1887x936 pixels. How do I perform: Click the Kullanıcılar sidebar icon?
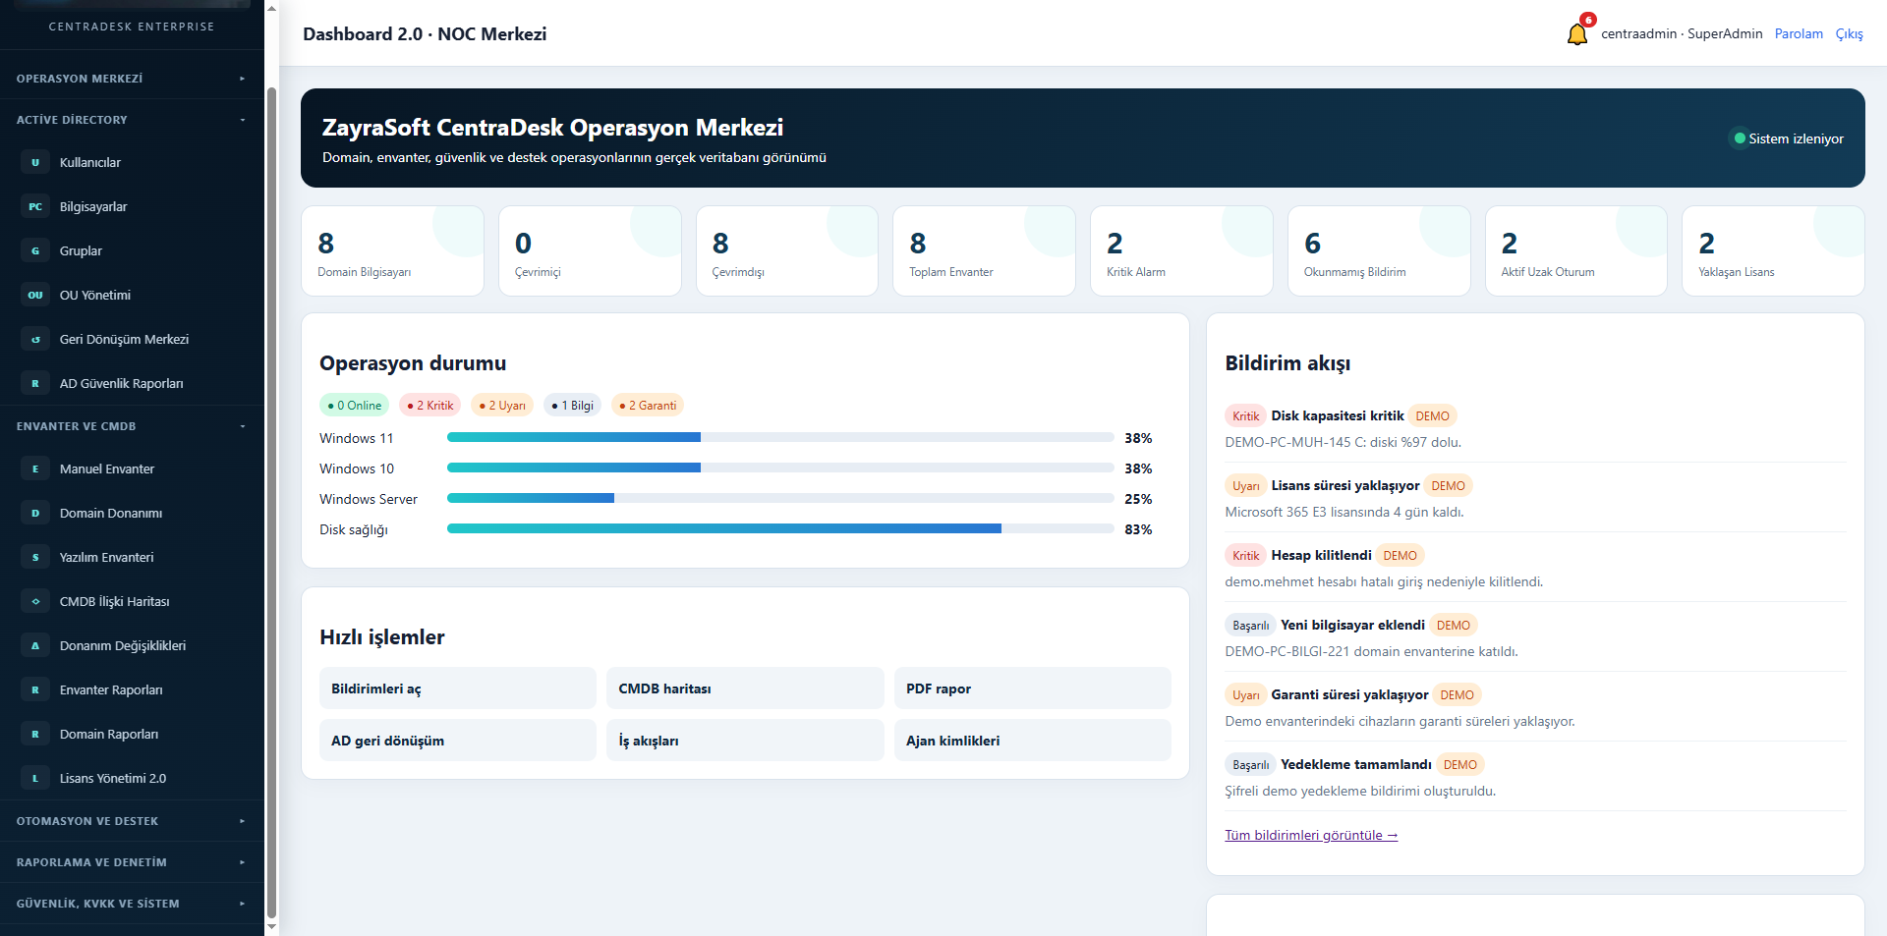click(x=35, y=162)
